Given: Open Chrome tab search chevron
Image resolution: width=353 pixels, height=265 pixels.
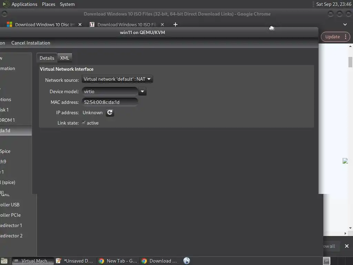Looking at the screenshot, I should pos(345,24).
